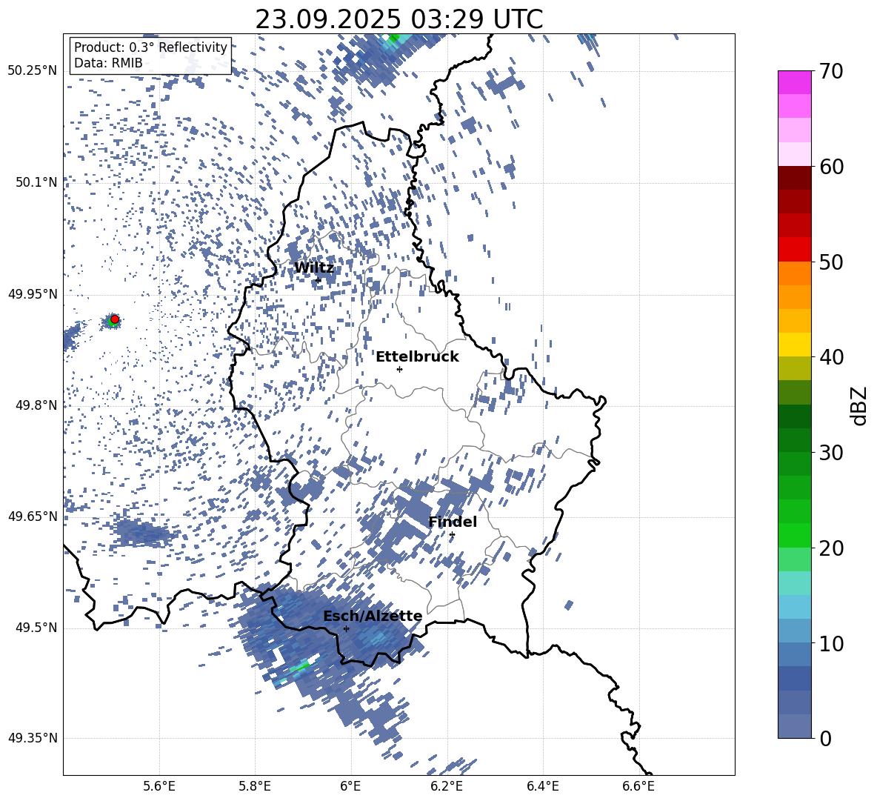The height and width of the screenshot is (801, 877).
Task: Click the 49.95°N latitude tick label
Action: point(33,294)
